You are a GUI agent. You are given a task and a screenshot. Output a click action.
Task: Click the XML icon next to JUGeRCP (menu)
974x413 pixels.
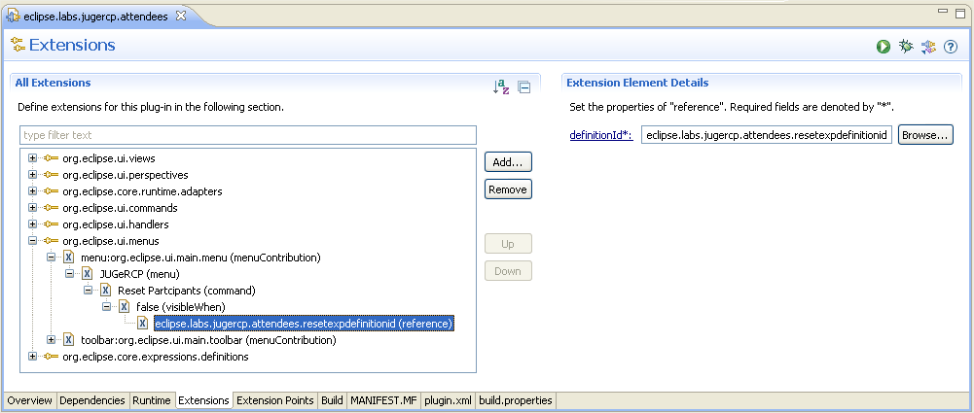pyautogui.click(x=87, y=274)
